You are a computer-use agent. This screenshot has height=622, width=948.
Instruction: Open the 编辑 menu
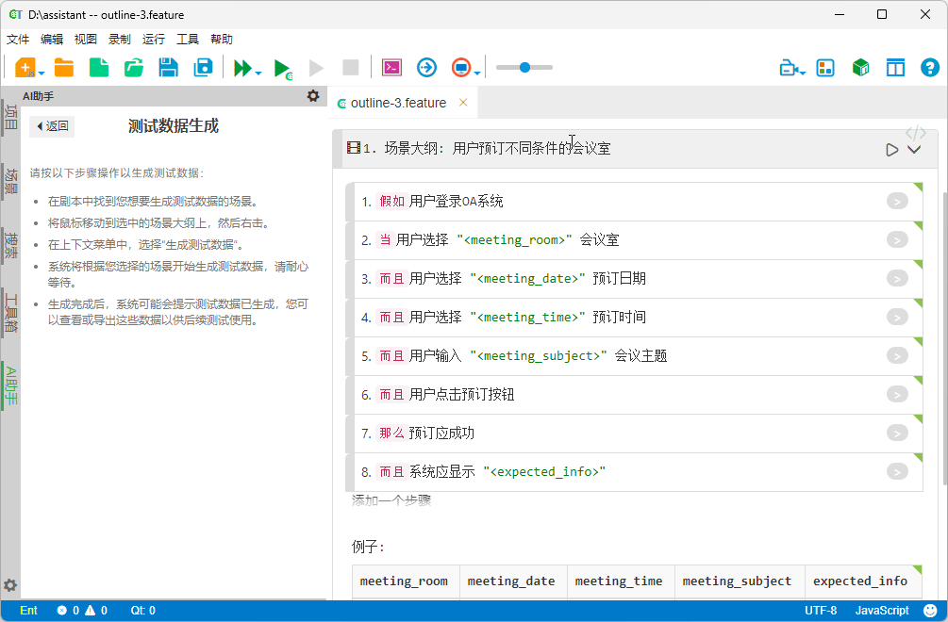(52, 40)
